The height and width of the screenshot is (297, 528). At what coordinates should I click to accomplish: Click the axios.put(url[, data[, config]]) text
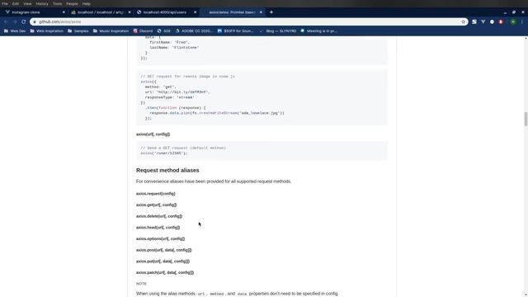pyautogui.click(x=163, y=262)
